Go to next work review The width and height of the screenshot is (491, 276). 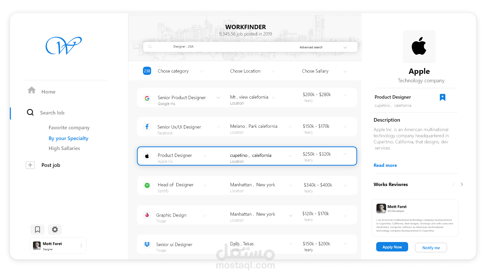coord(462,184)
